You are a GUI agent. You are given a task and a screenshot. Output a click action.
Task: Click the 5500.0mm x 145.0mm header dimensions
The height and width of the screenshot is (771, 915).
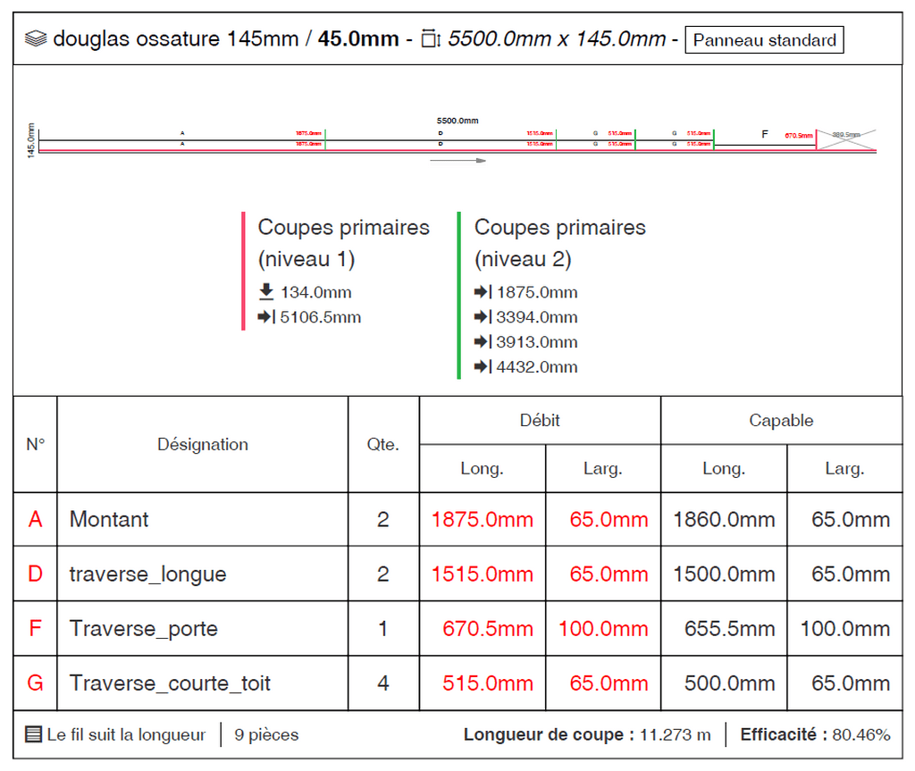click(x=557, y=39)
